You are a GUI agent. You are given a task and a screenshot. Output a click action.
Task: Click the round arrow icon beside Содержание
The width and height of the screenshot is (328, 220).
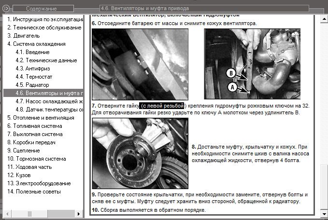(x=6, y=8)
